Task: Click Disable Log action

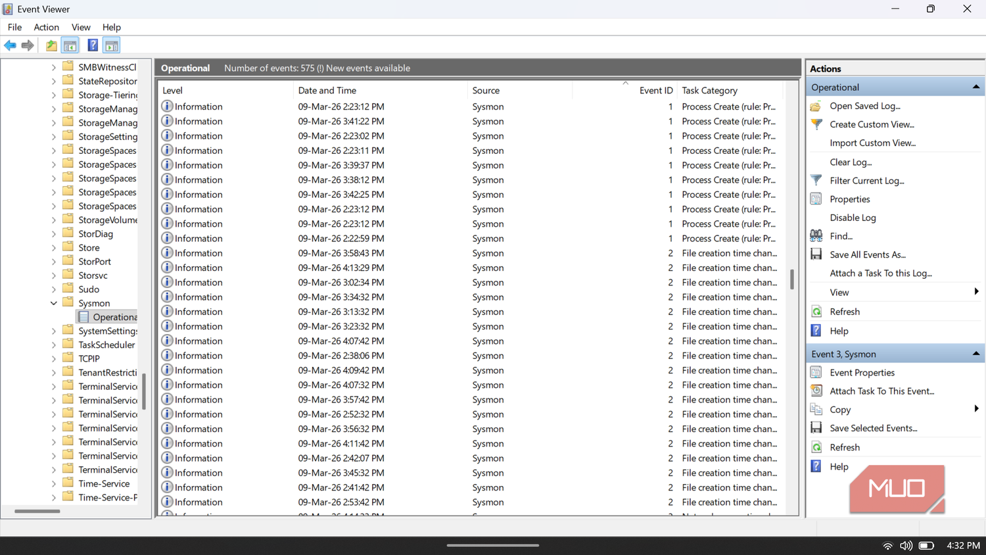Action: click(853, 218)
